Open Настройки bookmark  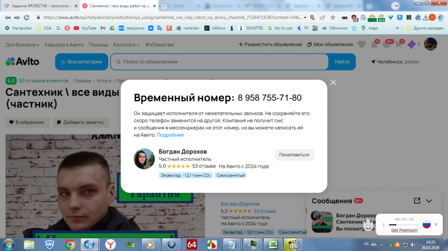tap(18, 28)
